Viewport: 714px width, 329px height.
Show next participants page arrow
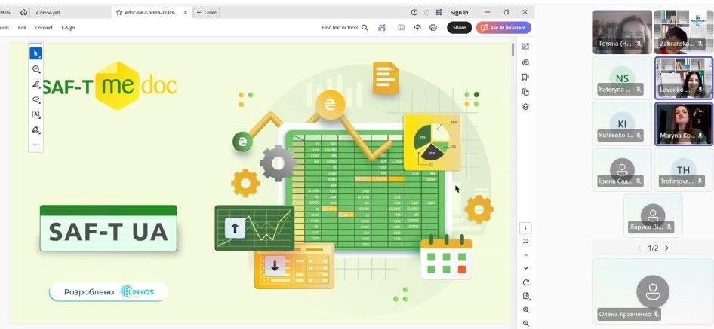pos(666,248)
